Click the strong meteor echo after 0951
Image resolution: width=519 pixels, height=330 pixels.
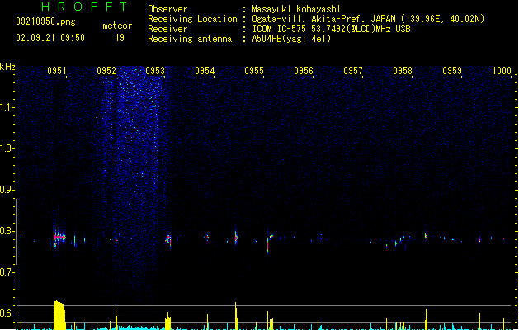point(59,237)
